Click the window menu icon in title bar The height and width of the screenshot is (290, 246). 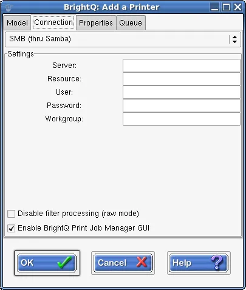(9, 7)
